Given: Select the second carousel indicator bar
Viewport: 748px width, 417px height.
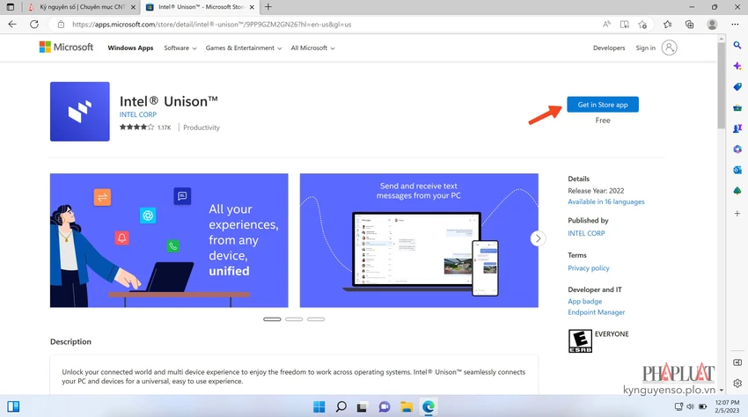Looking at the screenshot, I should click(294, 319).
